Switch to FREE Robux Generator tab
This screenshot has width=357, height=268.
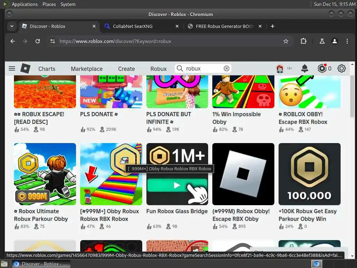coord(224,26)
